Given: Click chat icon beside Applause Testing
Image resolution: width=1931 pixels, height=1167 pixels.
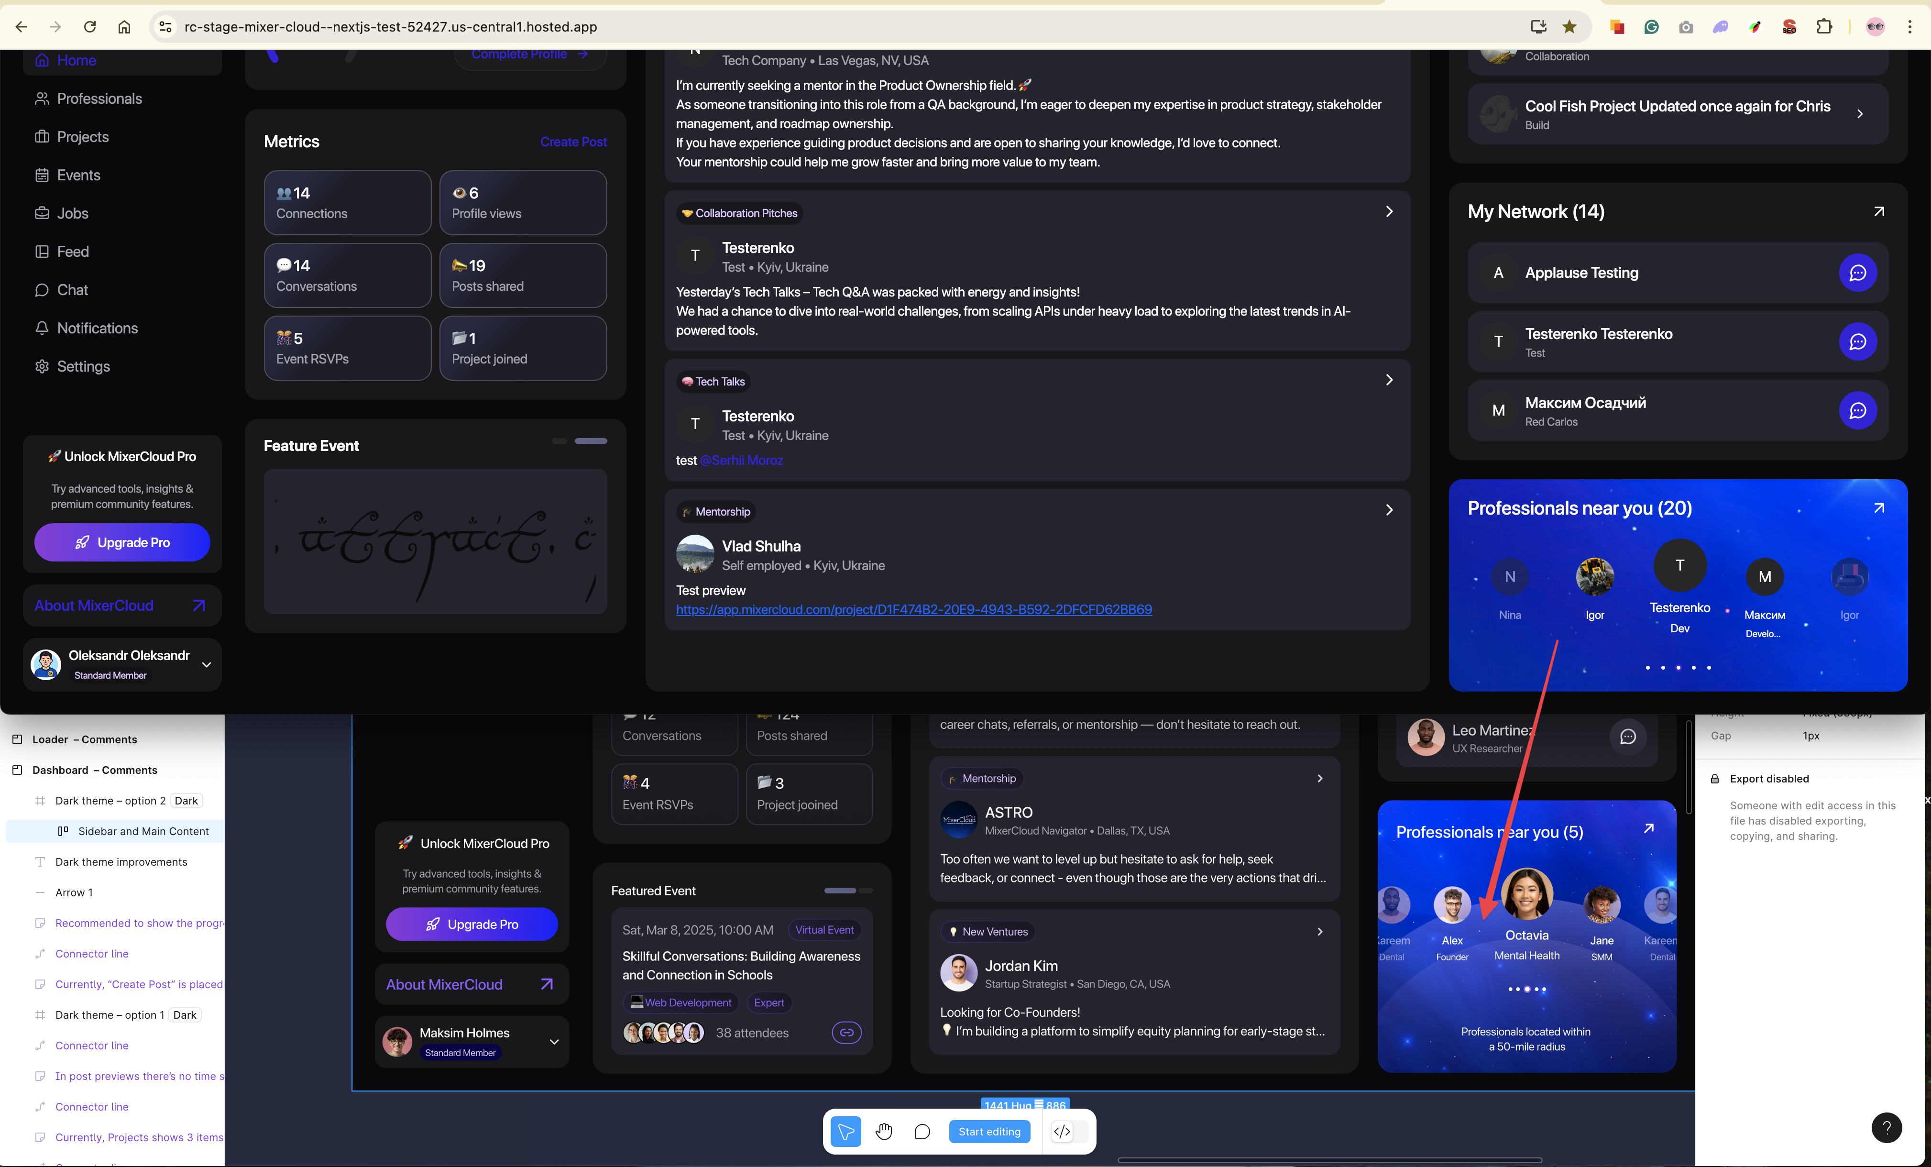Looking at the screenshot, I should (1857, 273).
